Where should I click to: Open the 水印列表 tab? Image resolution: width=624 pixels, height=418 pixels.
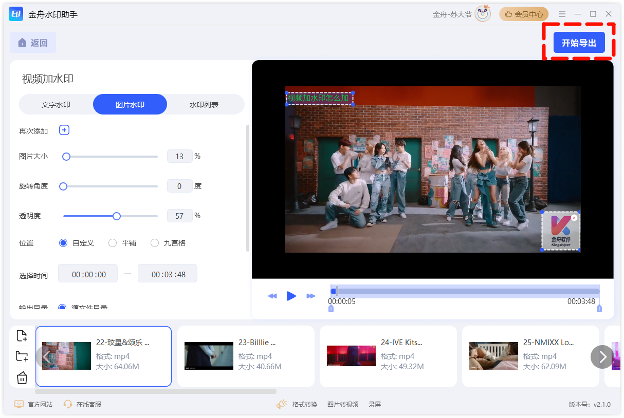pyautogui.click(x=204, y=104)
